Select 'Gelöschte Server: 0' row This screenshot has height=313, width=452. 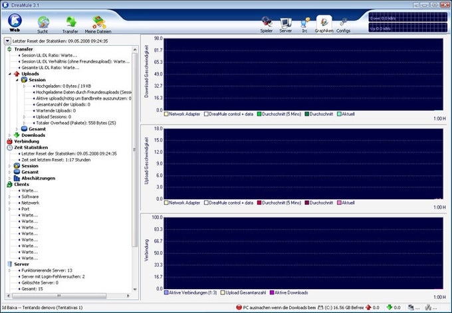tap(40, 282)
